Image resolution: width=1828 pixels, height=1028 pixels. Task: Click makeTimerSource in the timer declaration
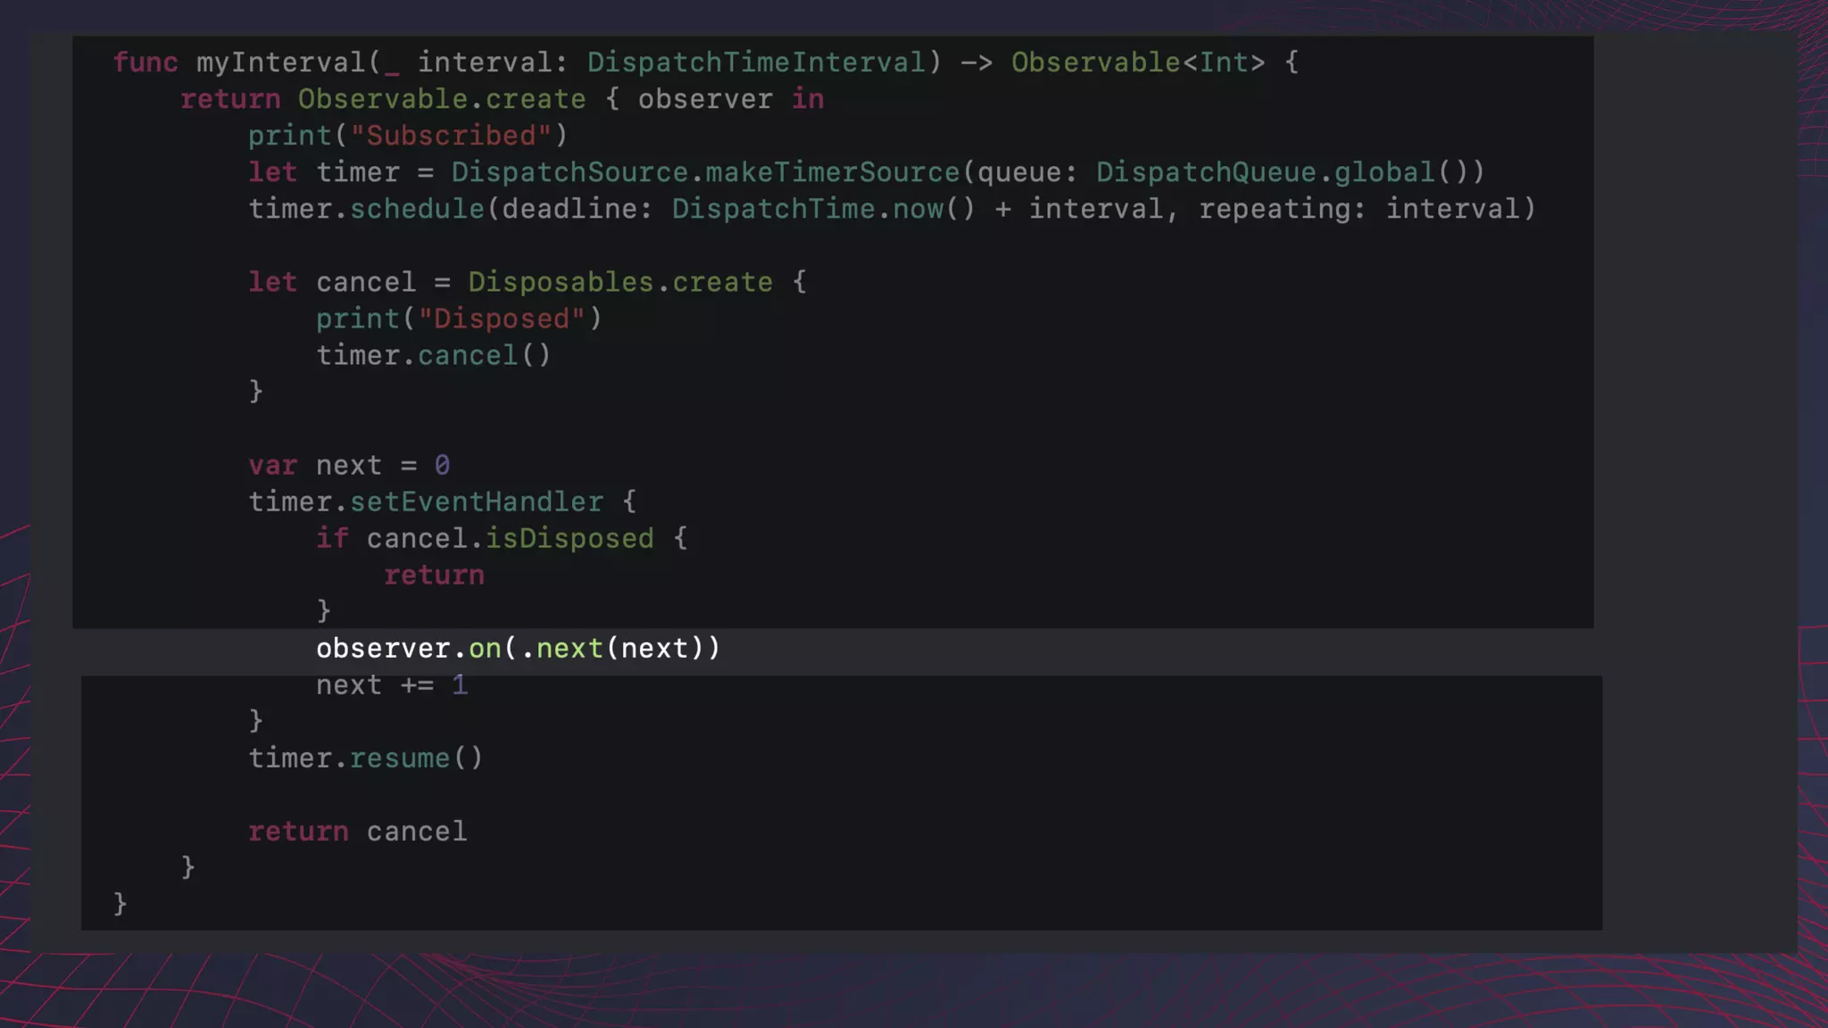pyautogui.click(x=832, y=172)
